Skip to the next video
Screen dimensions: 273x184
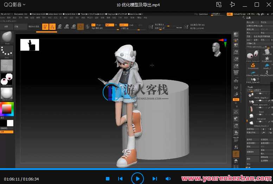tap(154, 179)
